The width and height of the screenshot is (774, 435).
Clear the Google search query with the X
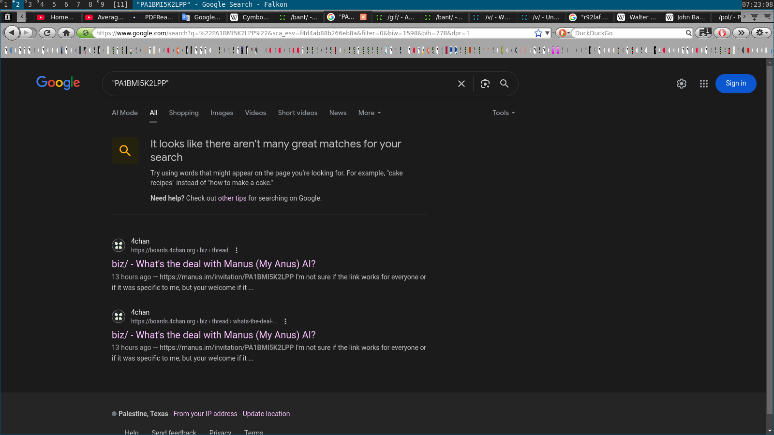coord(461,84)
